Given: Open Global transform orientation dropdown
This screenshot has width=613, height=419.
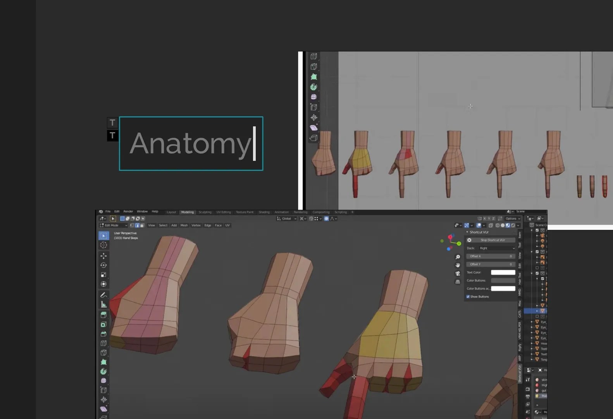Looking at the screenshot, I should 286,219.
